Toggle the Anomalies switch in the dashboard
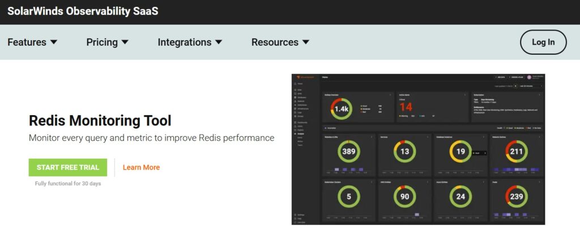580x239 pixels. [x=325, y=128]
